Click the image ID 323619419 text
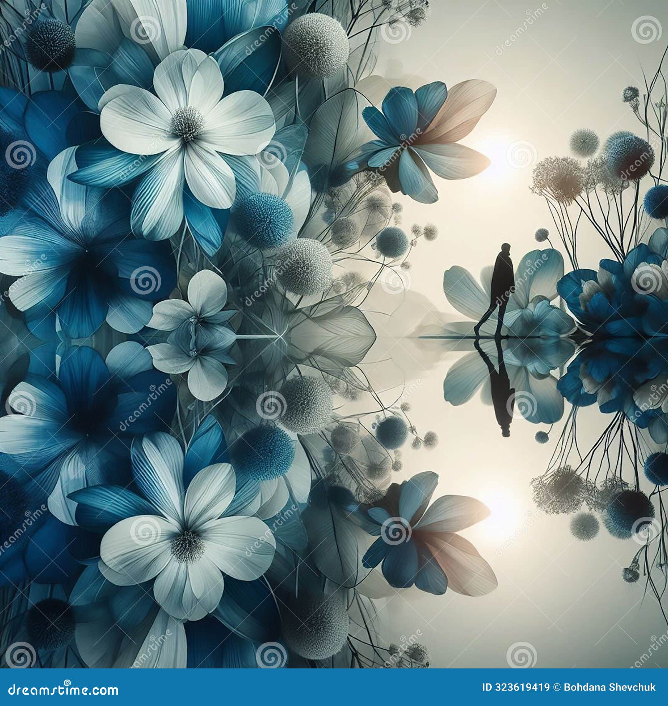 click(516, 686)
